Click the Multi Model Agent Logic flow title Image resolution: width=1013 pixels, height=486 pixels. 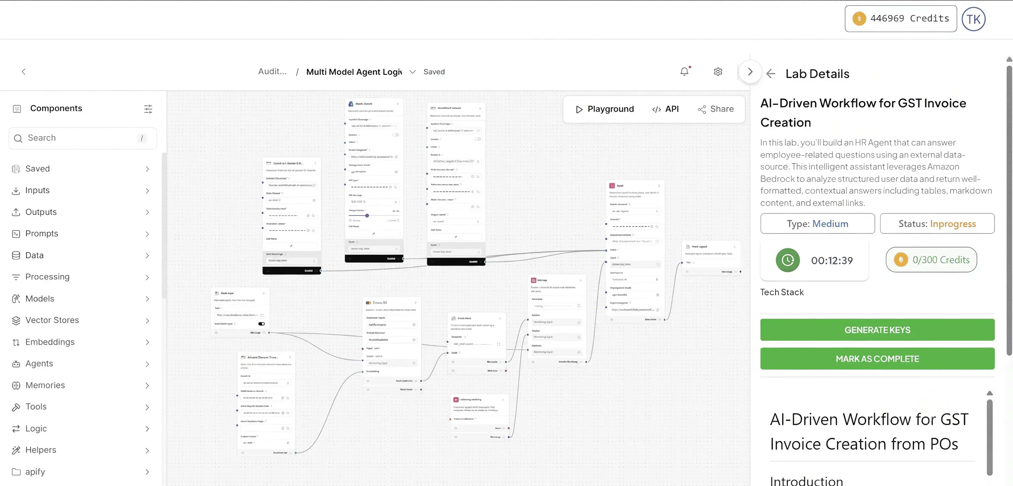point(354,72)
